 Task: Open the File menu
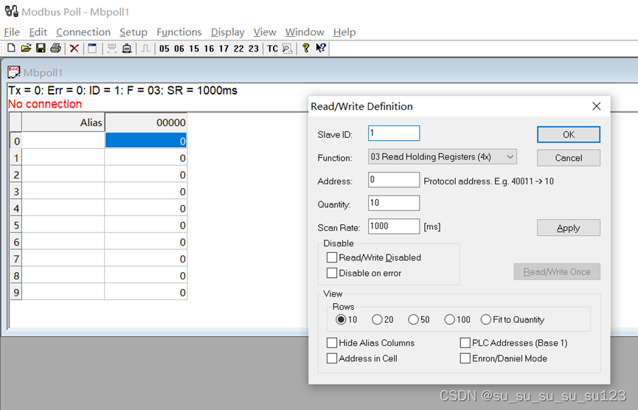tap(12, 32)
